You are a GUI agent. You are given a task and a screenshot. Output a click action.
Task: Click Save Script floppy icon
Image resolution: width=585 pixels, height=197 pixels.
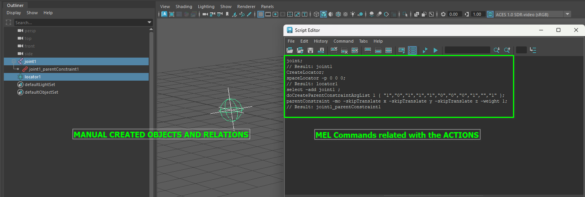coord(310,50)
